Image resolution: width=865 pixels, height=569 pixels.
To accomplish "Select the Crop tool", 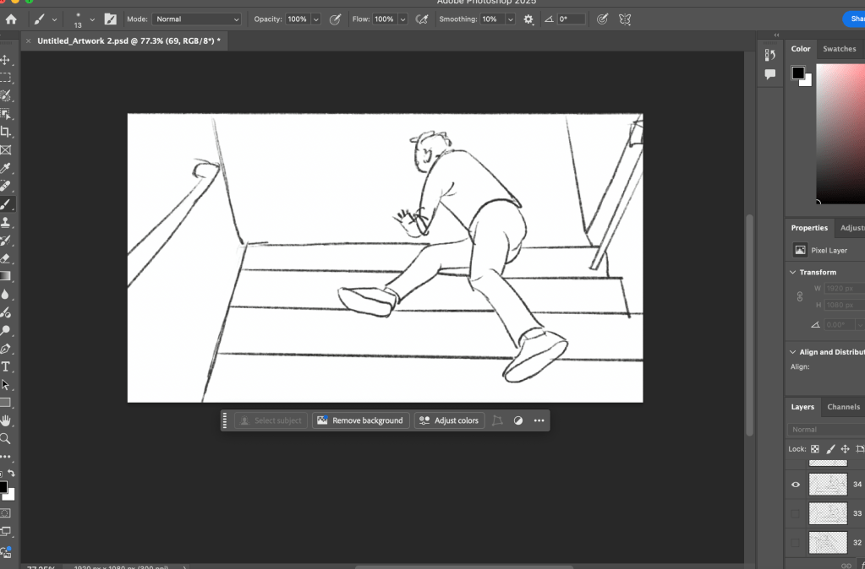I will (6, 132).
